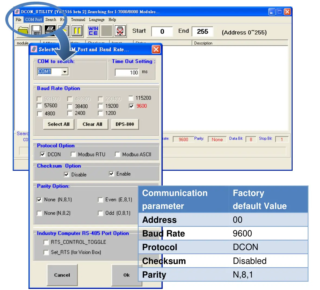The image size is (320, 290).
Task: Open the Terminal menu
Action: pos(78,20)
